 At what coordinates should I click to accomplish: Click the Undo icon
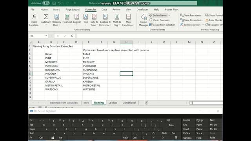tap(60, 3)
